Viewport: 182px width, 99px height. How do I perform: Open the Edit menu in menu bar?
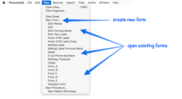(38, 3)
